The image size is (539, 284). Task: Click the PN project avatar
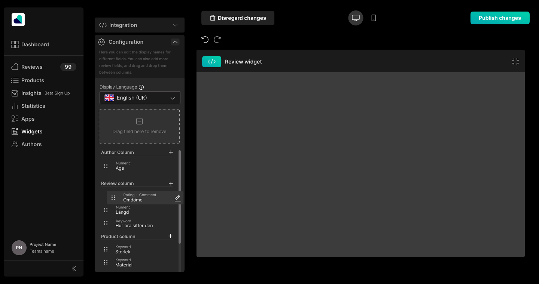(19, 248)
